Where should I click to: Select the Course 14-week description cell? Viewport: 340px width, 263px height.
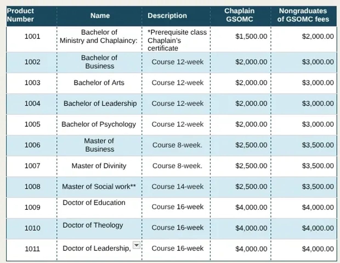pyautogui.click(x=177, y=187)
